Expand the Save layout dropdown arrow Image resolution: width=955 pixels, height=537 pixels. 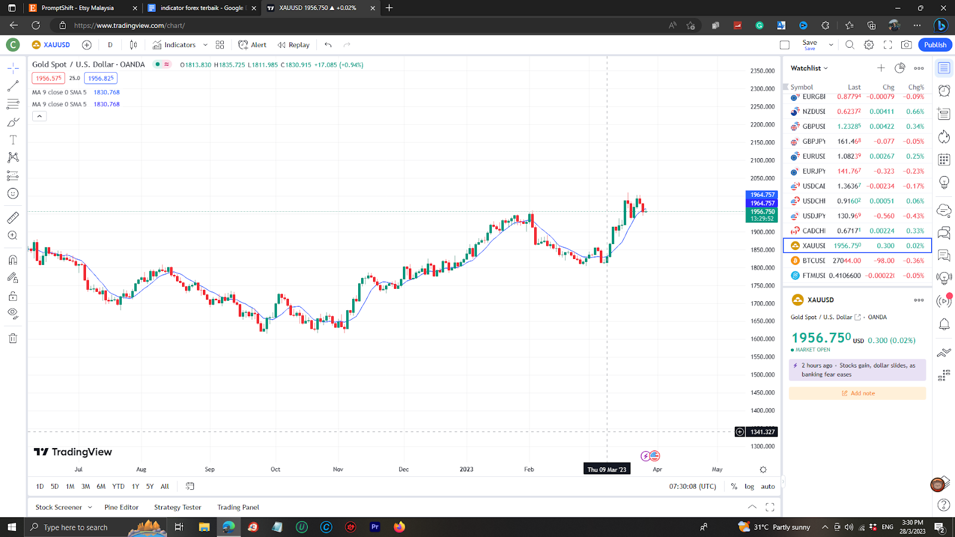(x=831, y=45)
